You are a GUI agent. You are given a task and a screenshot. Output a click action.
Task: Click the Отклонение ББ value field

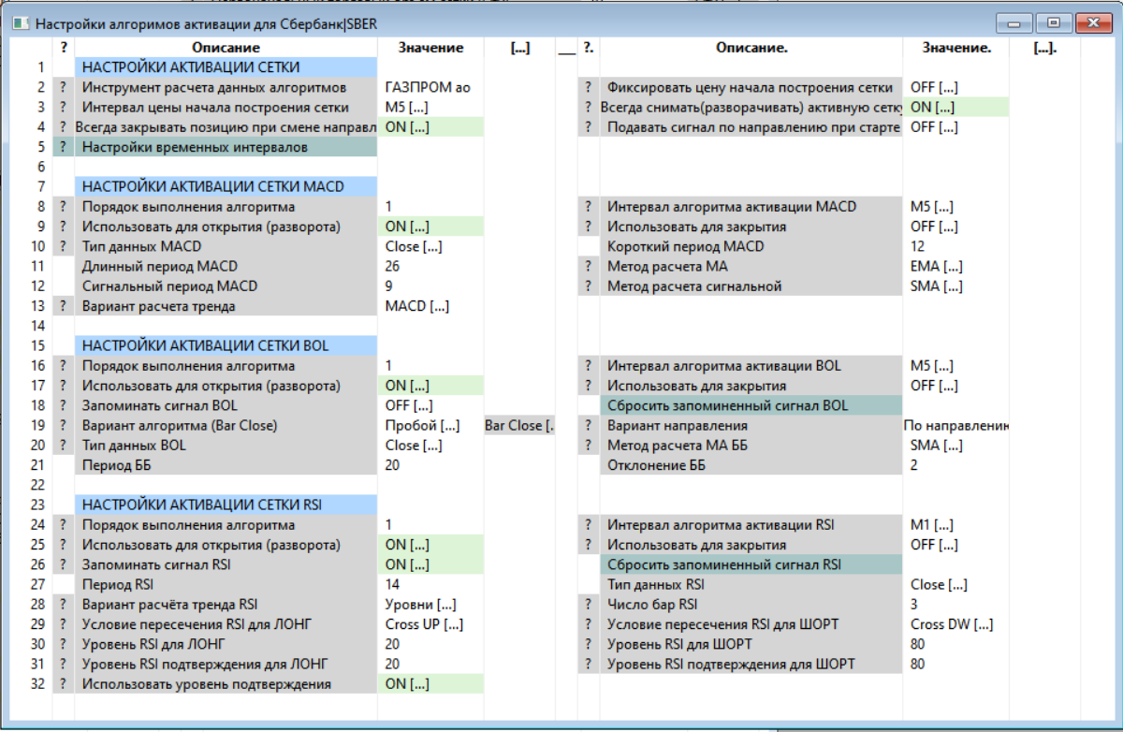pos(955,465)
